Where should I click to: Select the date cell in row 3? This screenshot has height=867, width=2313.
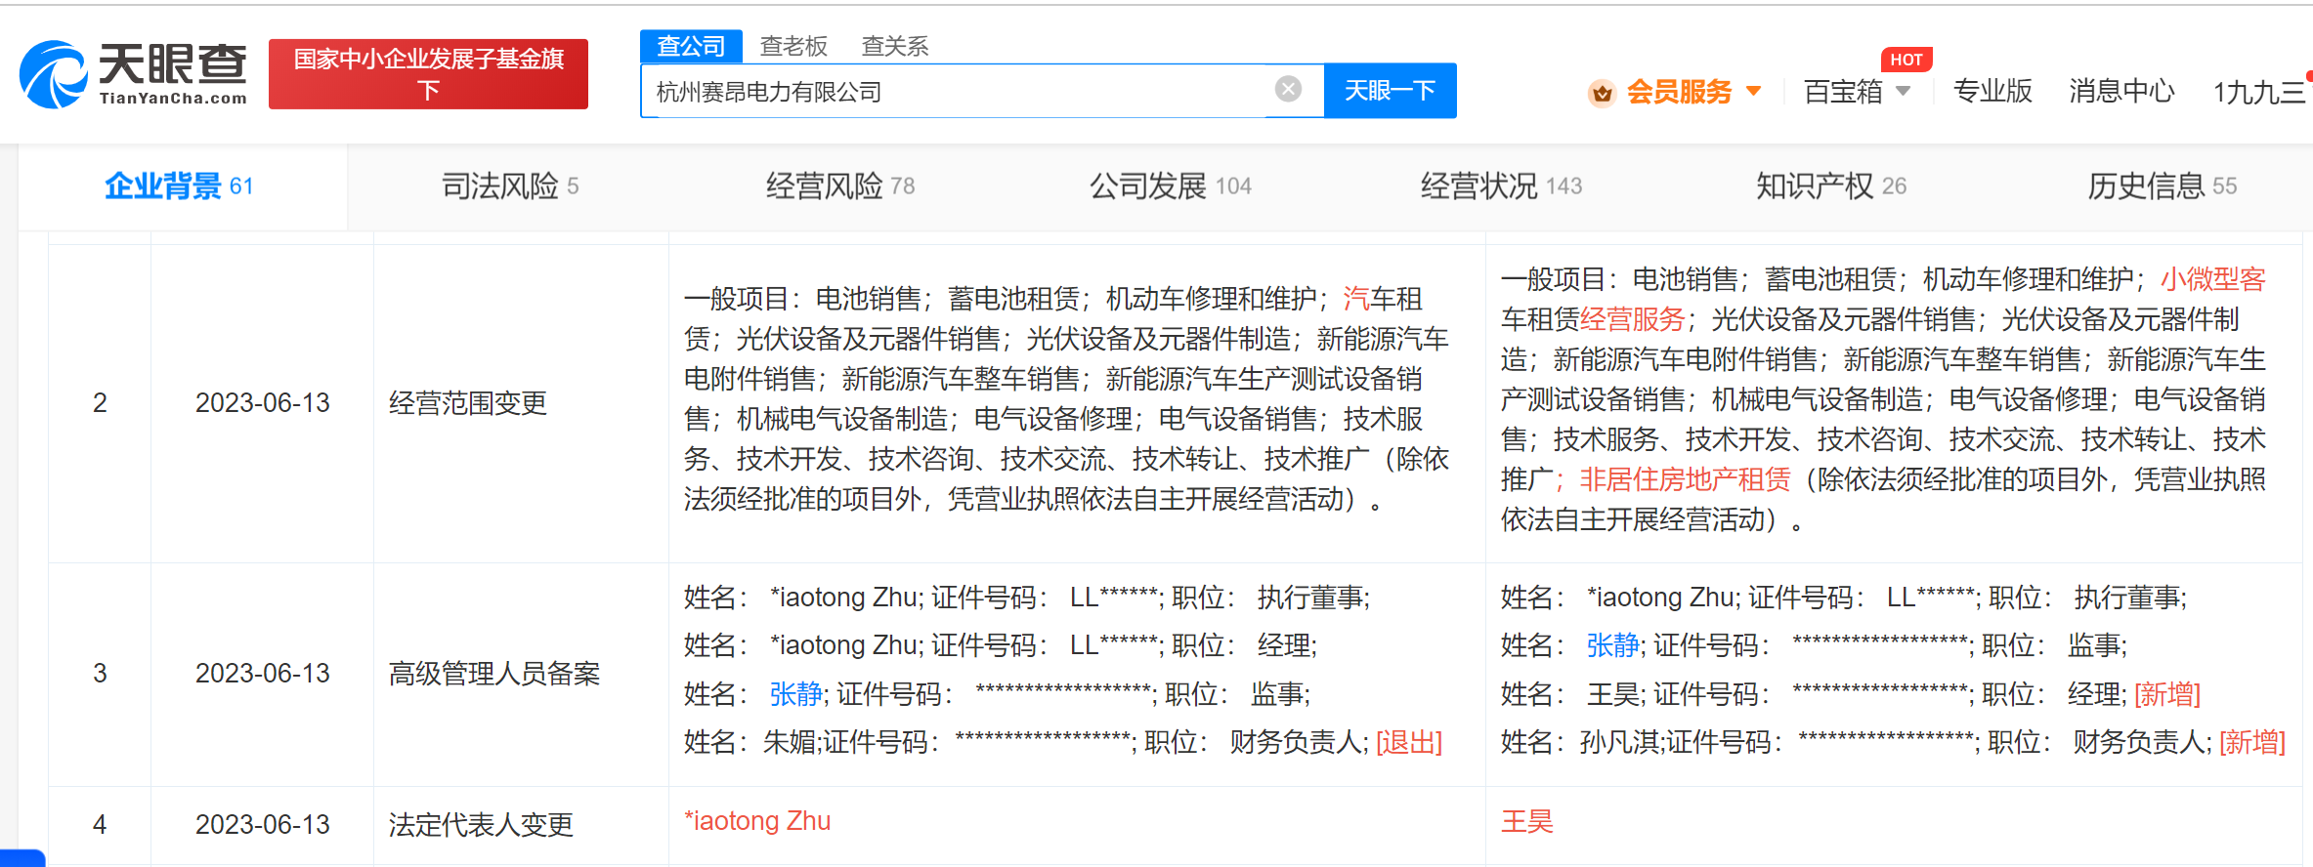click(x=263, y=674)
